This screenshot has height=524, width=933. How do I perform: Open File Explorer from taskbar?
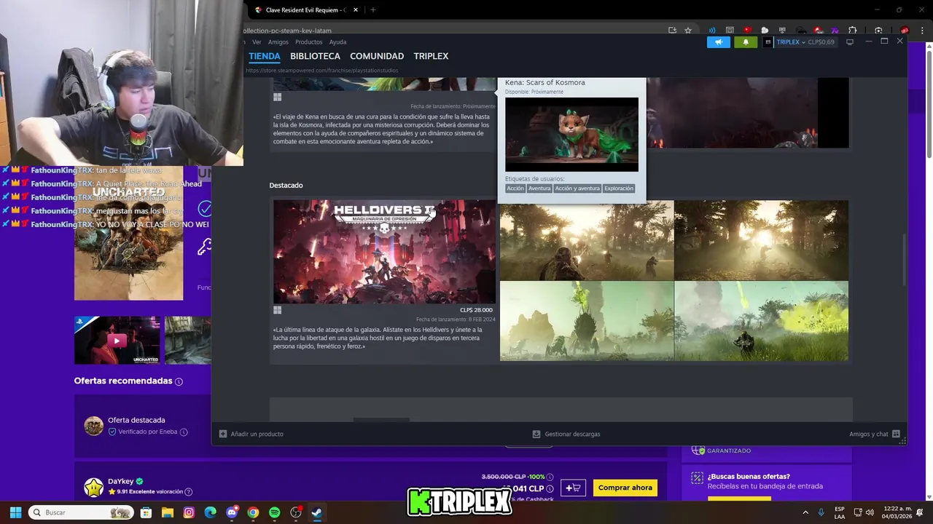click(167, 512)
